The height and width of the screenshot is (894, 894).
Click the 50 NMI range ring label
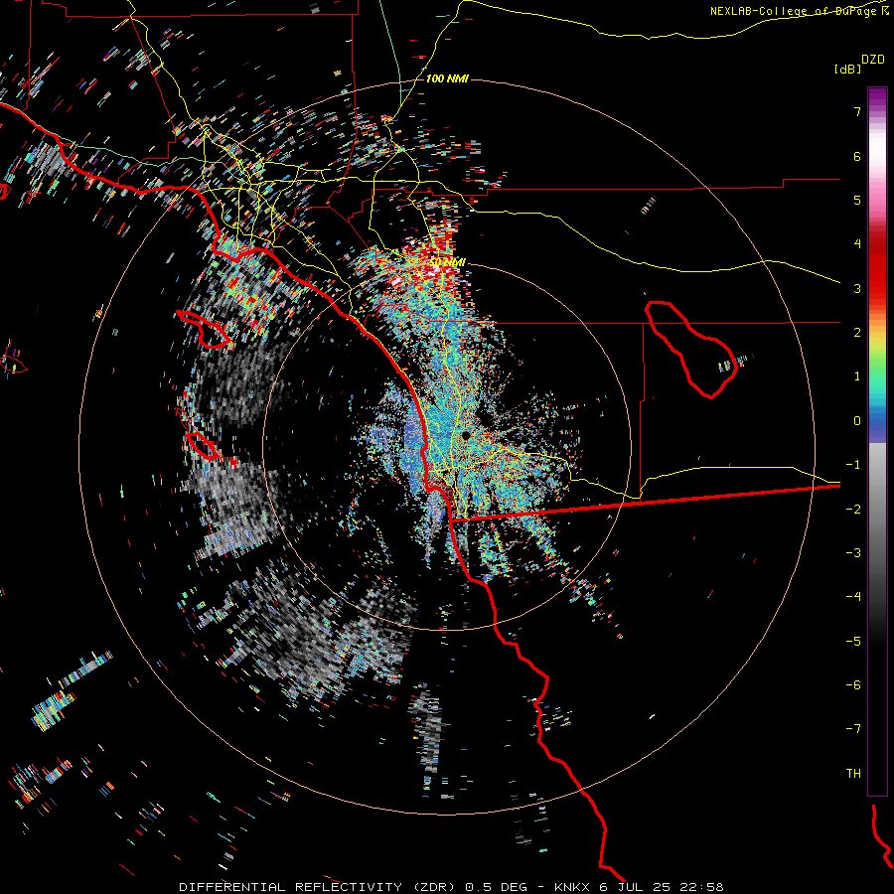coord(448,262)
